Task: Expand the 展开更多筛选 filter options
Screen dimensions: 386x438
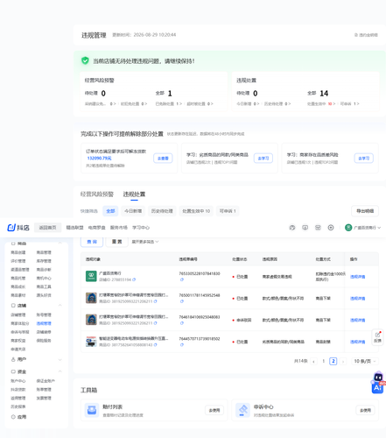Action: 145,242
